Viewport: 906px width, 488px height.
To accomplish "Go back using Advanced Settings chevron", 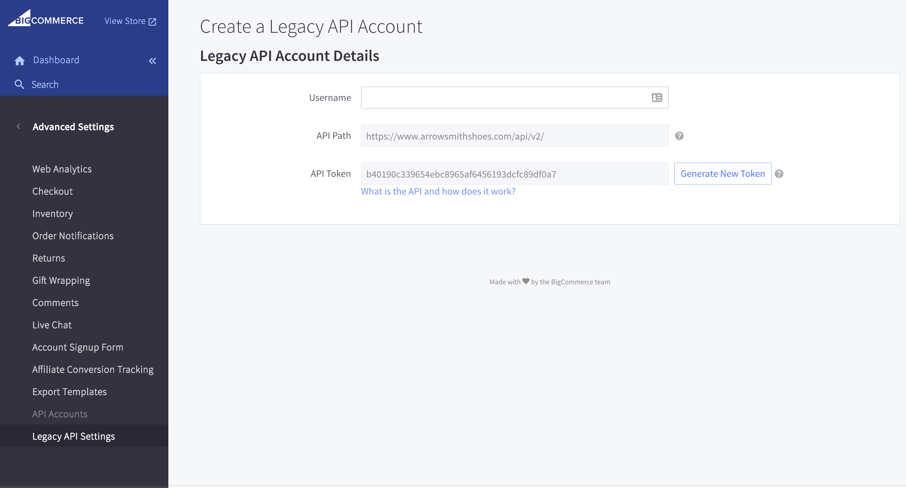I will [18, 126].
